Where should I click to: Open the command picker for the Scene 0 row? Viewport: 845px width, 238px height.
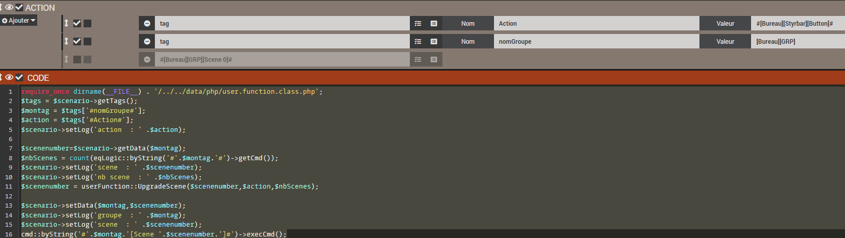click(434, 60)
